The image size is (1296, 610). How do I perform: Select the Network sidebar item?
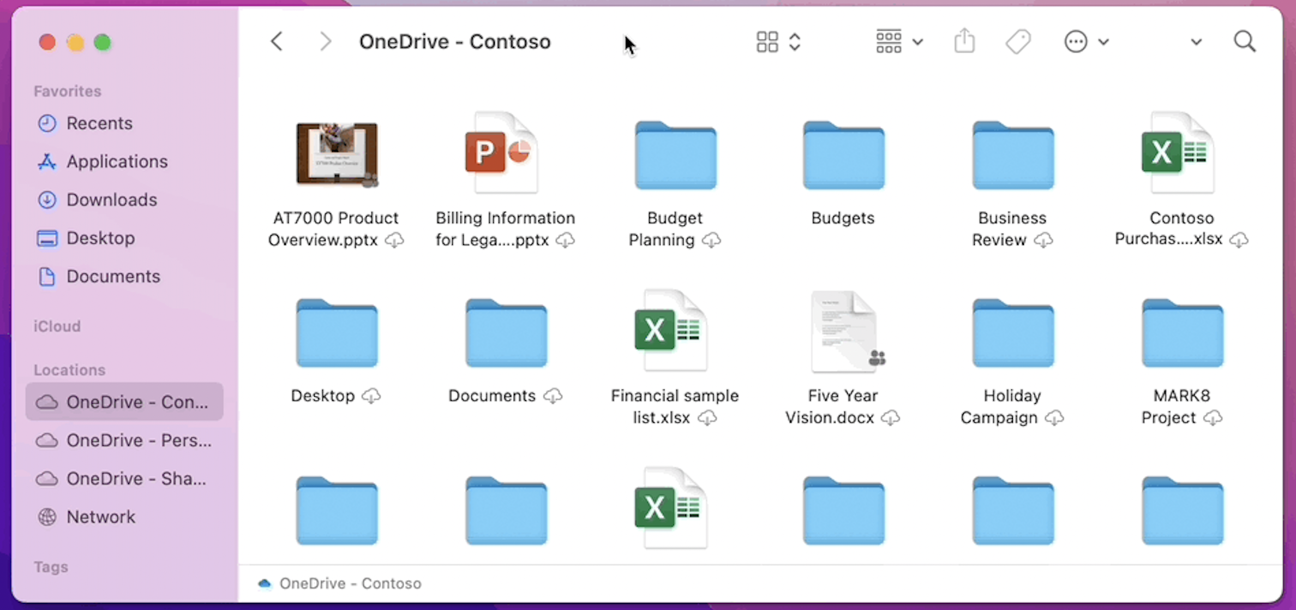click(x=100, y=517)
